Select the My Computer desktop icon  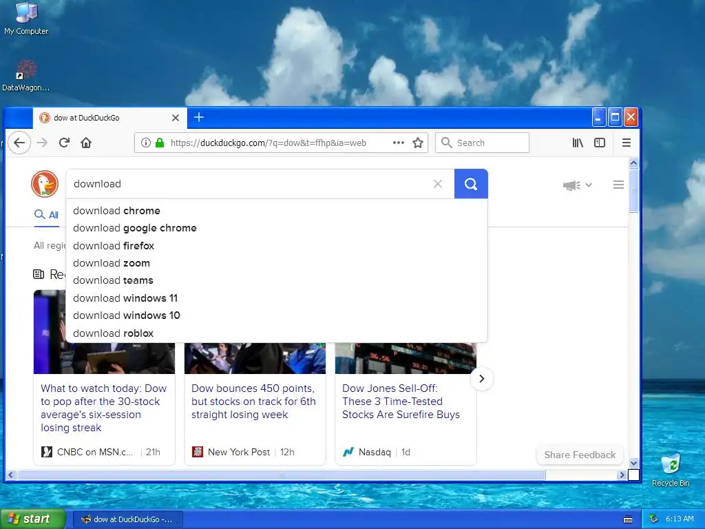pyautogui.click(x=26, y=19)
